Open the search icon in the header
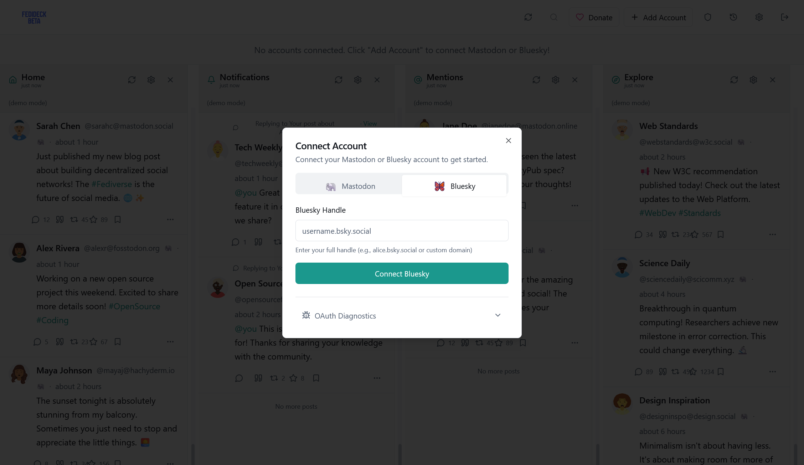 [554, 17]
